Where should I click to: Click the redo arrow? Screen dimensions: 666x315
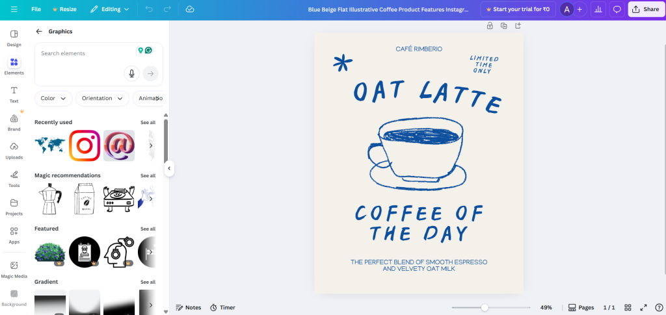167,9
